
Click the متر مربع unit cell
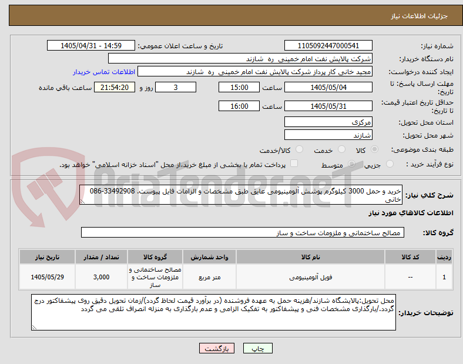[209, 277]
